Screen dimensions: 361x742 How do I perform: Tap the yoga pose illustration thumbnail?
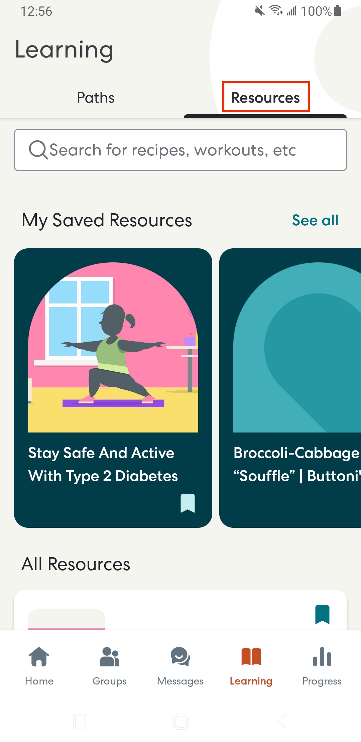pyautogui.click(x=113, y=347)
